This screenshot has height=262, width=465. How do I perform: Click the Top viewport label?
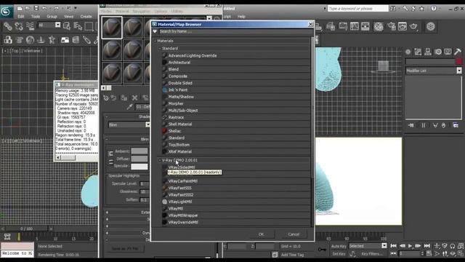[x=15, y=51]
